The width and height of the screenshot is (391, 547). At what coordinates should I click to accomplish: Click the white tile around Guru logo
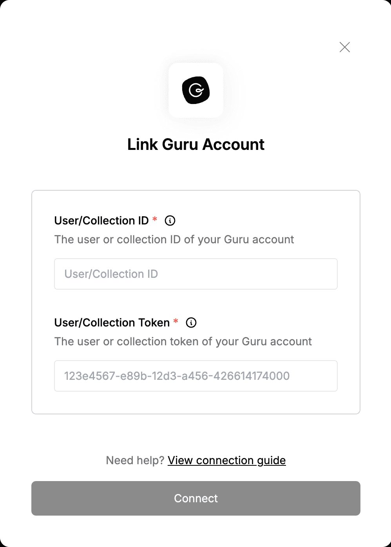pos(196,90)
